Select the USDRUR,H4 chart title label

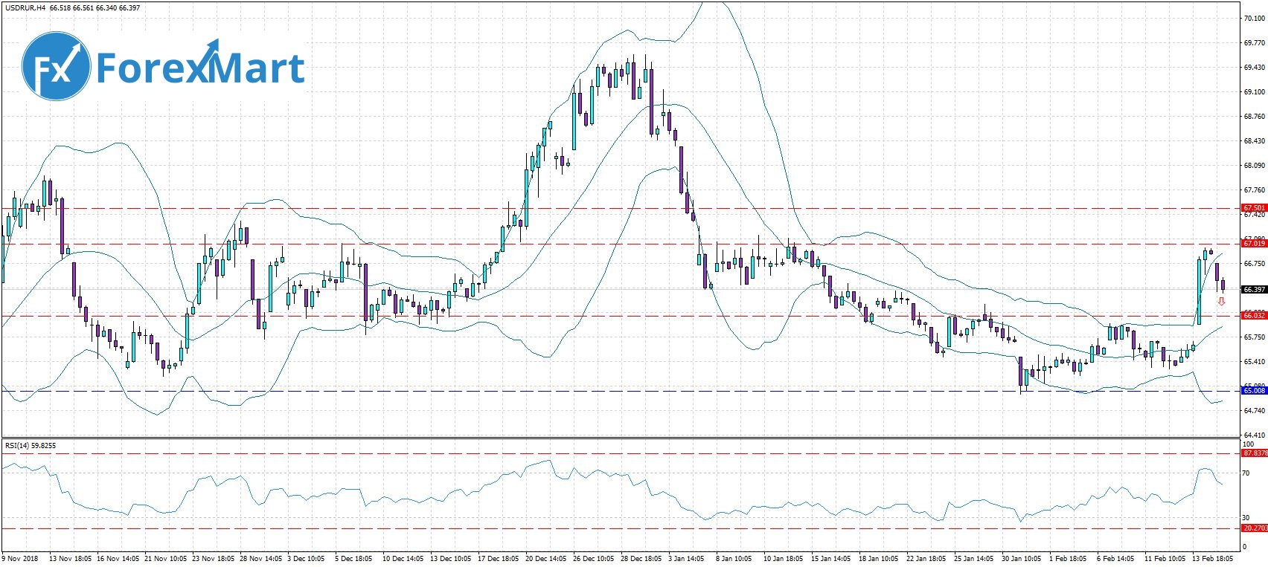tap(24, 7)
